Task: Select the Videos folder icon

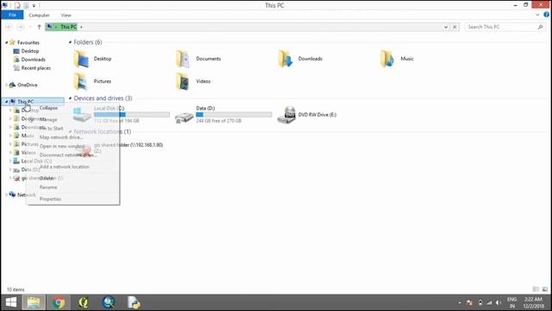Action: [184, 81]
